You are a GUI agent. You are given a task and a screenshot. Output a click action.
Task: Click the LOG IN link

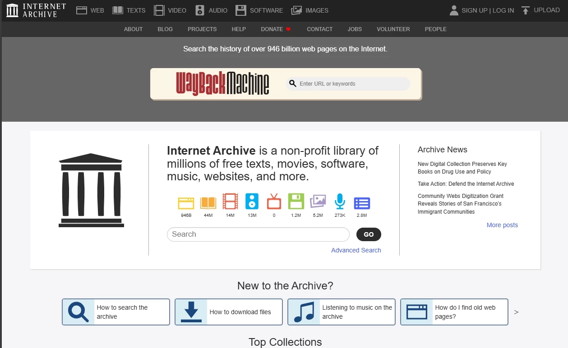coord(503,10)
